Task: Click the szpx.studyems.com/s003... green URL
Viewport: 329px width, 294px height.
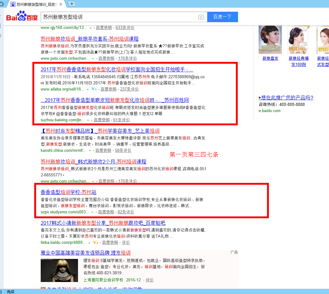Action: pyautogui.click(x=65, y=212)
